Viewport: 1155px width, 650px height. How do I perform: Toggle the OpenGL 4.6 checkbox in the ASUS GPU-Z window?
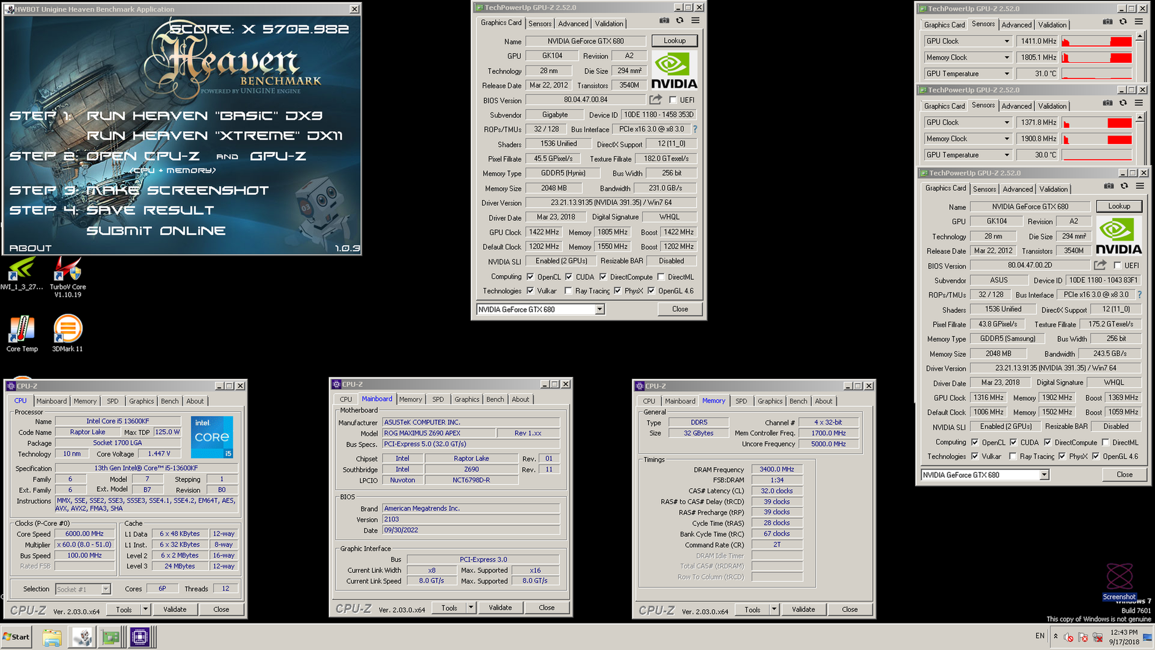[1095, 456]
